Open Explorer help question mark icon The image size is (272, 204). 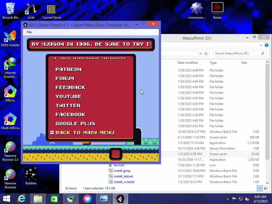pos(267,45)
